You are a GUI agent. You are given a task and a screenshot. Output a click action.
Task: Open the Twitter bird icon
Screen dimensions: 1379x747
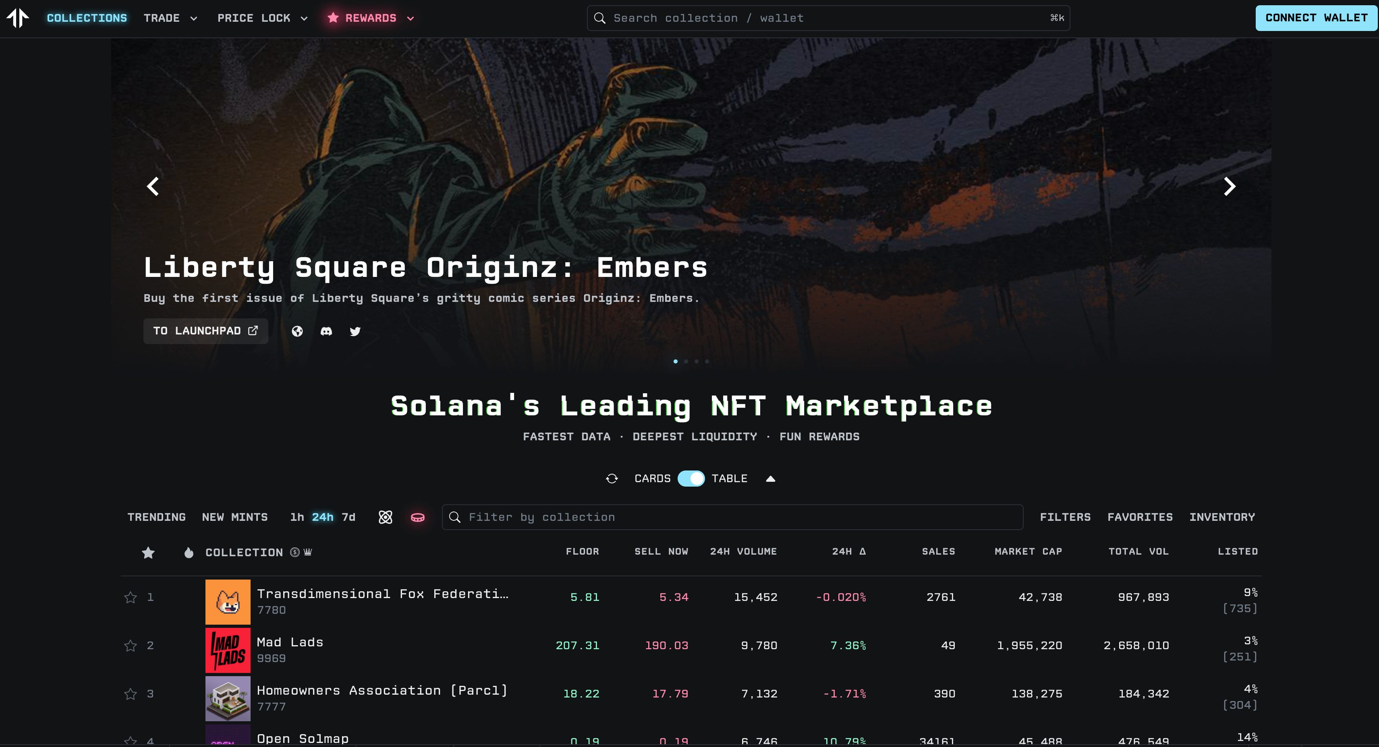pyautogui.click(x=355, y=332)
